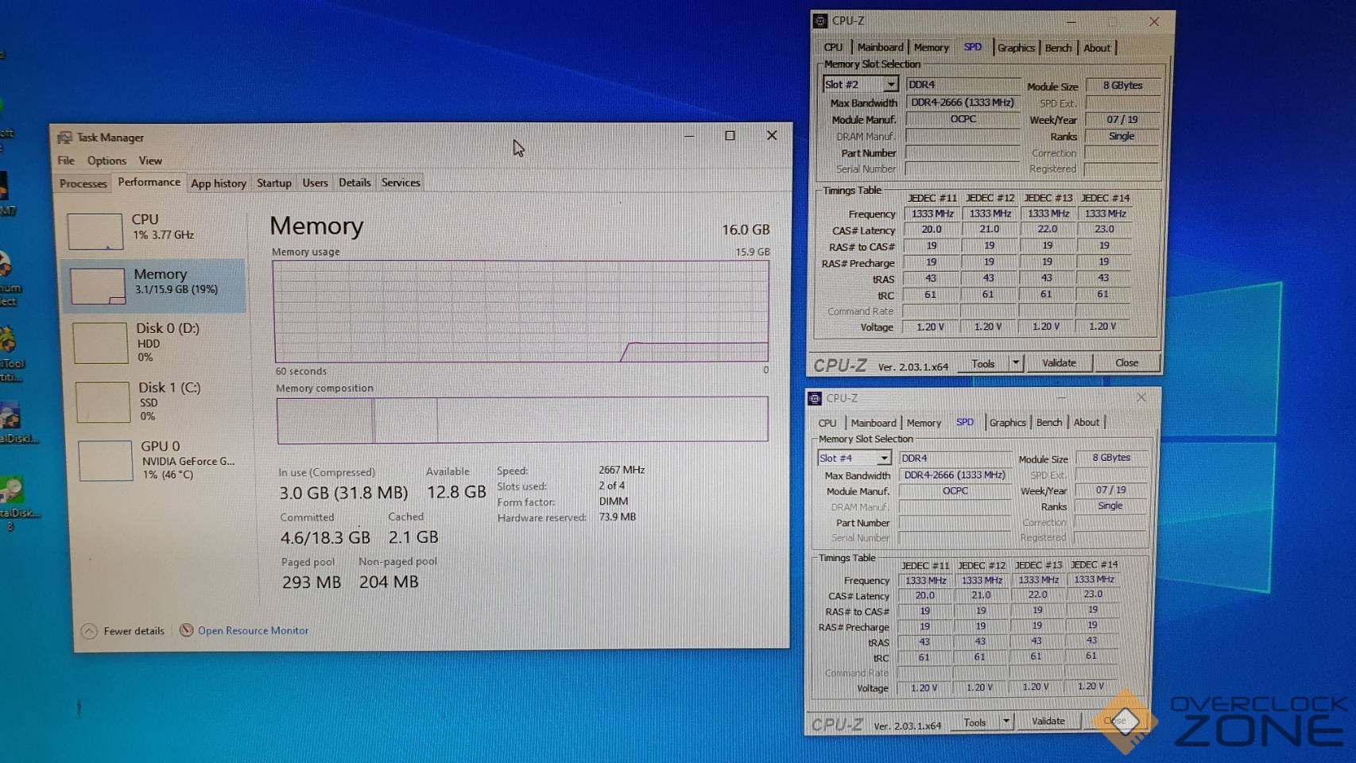The image size is (1356, 763).
Task: Open the Graphics tab in upper CPU-Z
Action: pos(1016,48)
